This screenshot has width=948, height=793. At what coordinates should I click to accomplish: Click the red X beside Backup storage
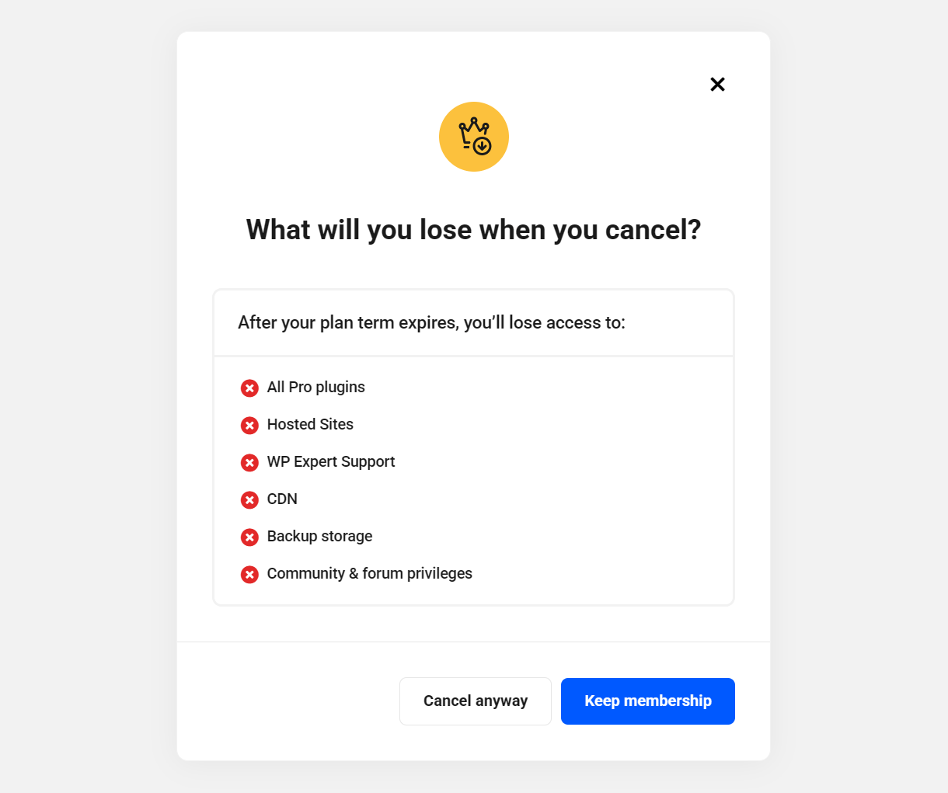click(249, 537)
